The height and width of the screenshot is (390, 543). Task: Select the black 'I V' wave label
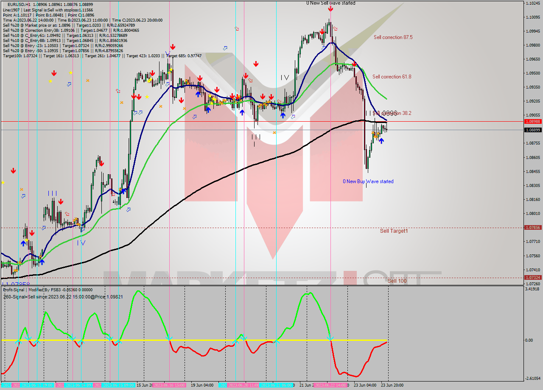tap(285, 77)
